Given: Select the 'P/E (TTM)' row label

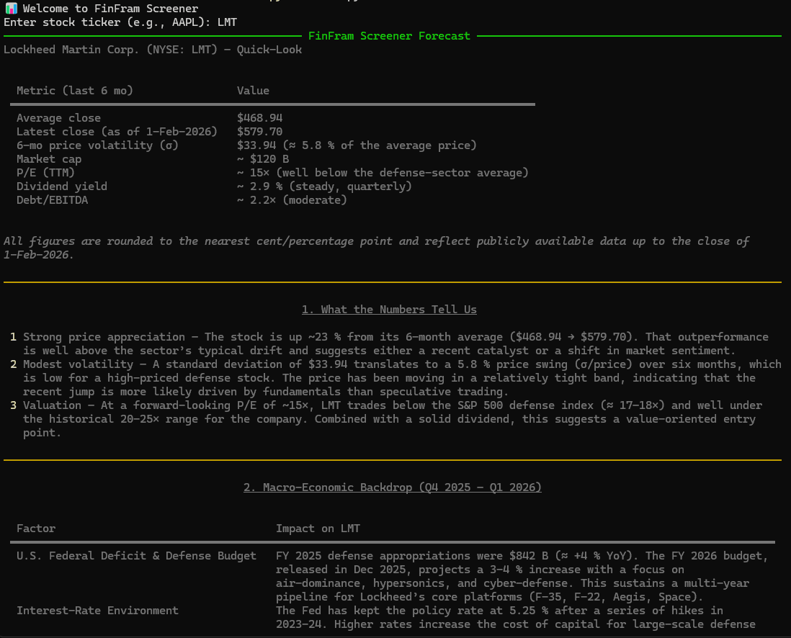Looking at the screenshot, I should [x=45, y=173].
